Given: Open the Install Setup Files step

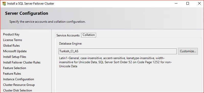Looking at the screenshot, I should tap(15, 57).
